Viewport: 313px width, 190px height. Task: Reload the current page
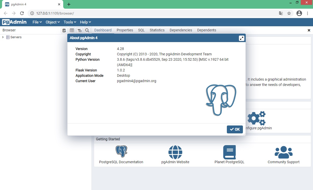tap(22, 13)
